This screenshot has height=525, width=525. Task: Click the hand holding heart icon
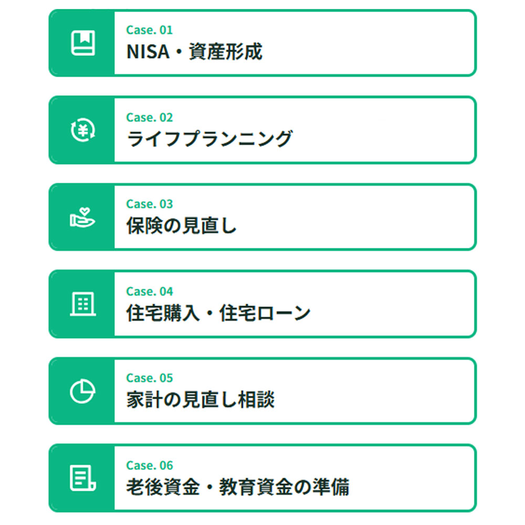(x=82, y=217)
